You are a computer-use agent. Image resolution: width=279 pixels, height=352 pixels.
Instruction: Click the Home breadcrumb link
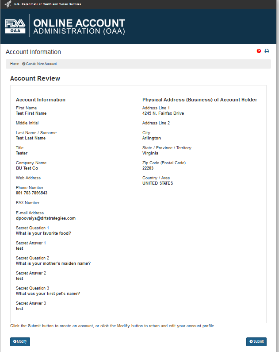pyautogui.click(x=15, y=64)
